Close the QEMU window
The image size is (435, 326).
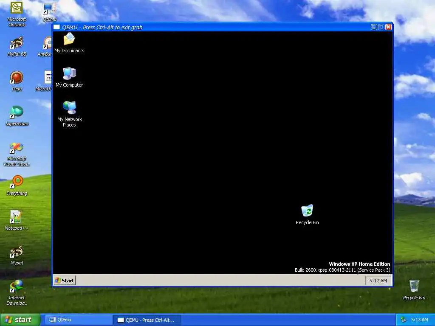click(x=388, y=27)
